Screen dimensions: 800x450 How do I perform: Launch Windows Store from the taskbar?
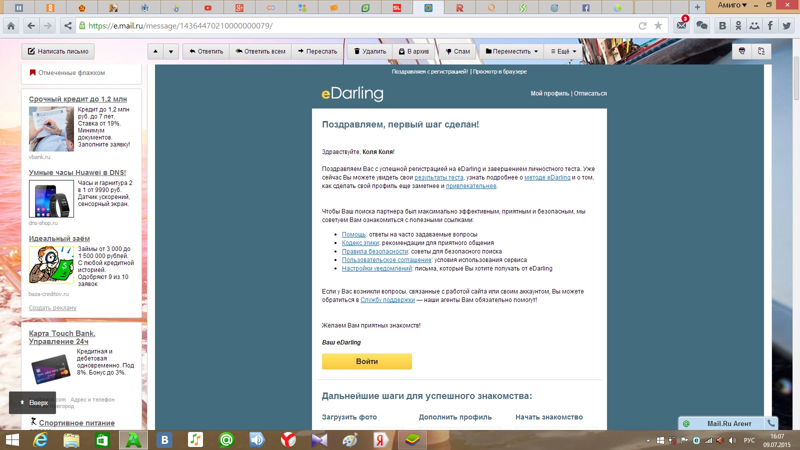click(x=102, y=440)
